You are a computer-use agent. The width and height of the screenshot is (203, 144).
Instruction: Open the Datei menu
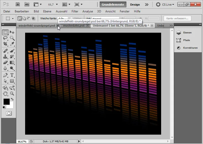pos(7,11)
